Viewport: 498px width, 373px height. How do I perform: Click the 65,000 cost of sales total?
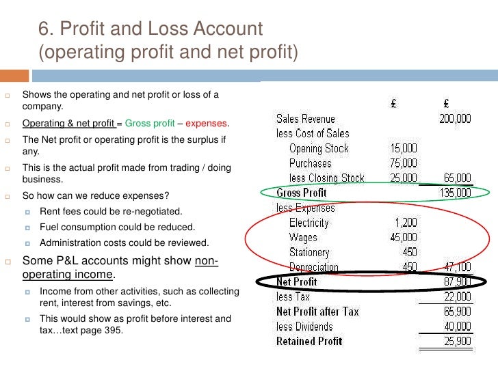point(458,178)
